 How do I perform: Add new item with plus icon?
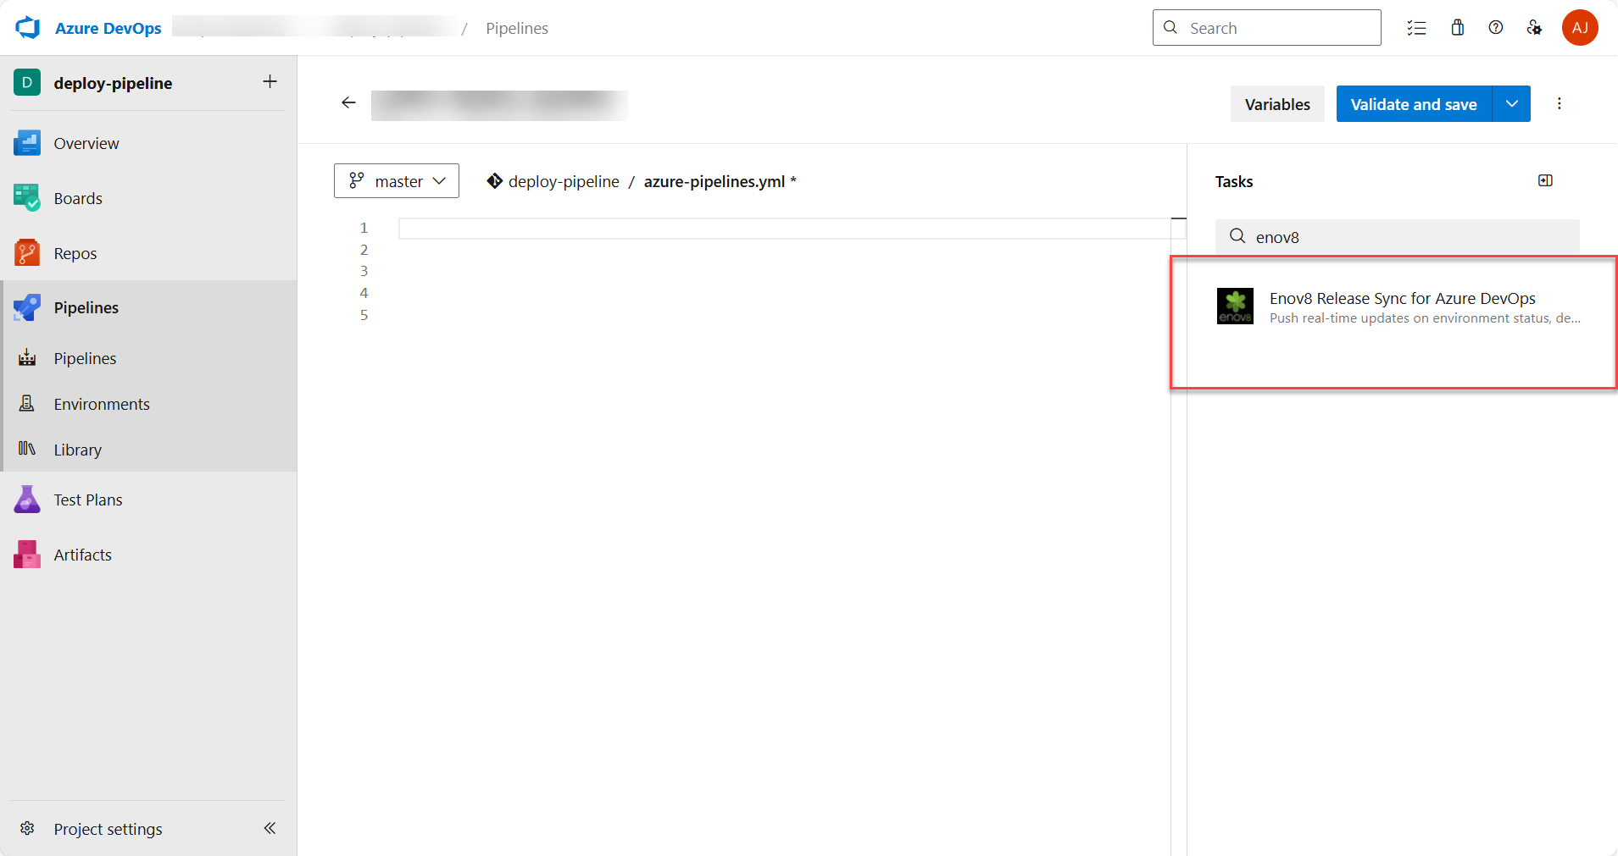click(x=270, y=82)
